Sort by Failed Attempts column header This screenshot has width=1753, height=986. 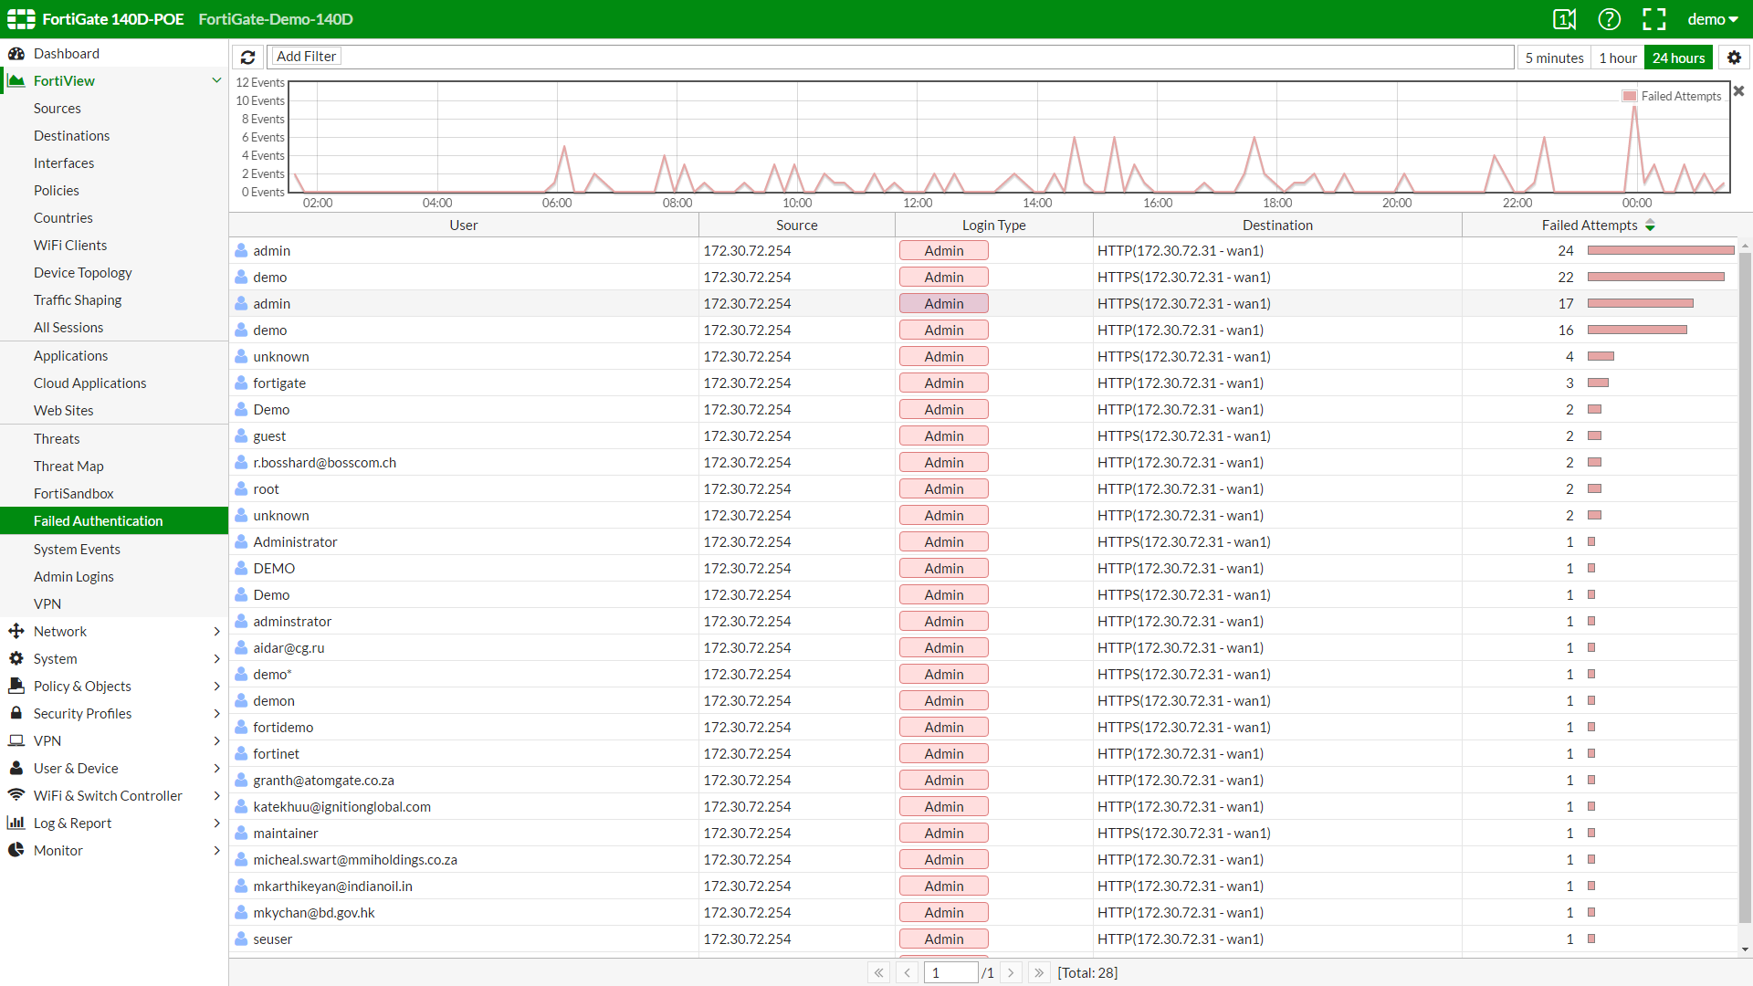point(1589,226)
